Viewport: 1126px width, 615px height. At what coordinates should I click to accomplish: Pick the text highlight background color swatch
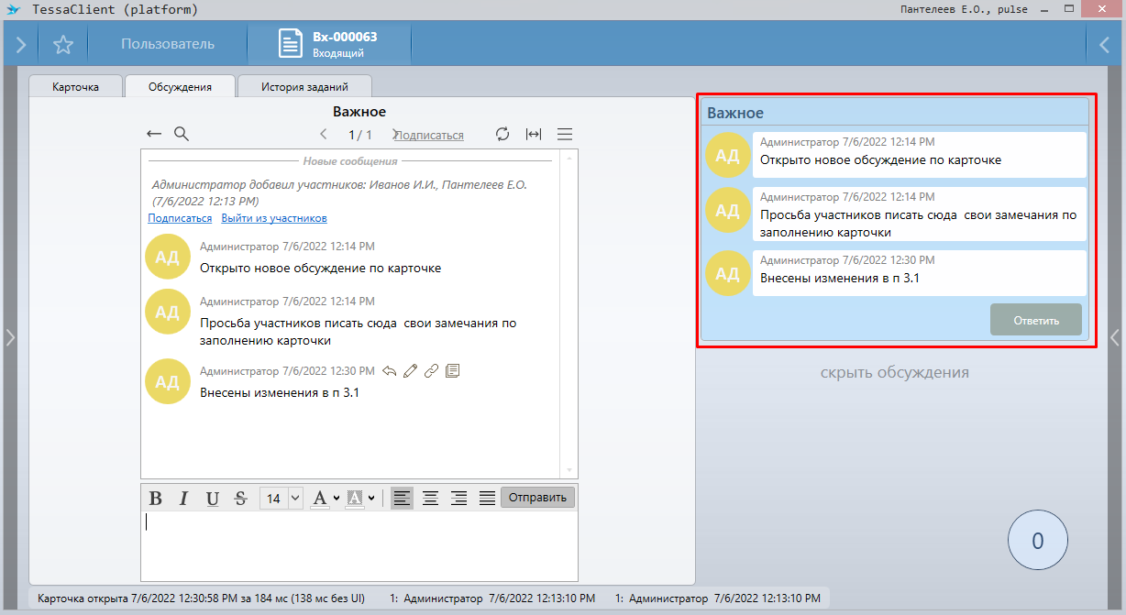[x=354, y=499]
